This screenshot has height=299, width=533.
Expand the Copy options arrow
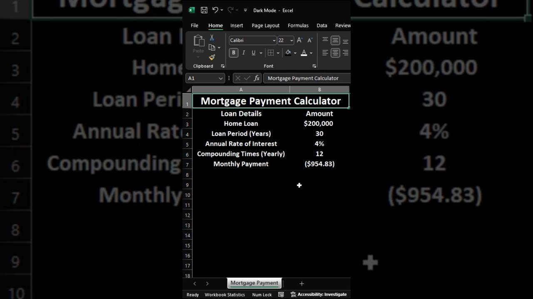coord(219,48)
